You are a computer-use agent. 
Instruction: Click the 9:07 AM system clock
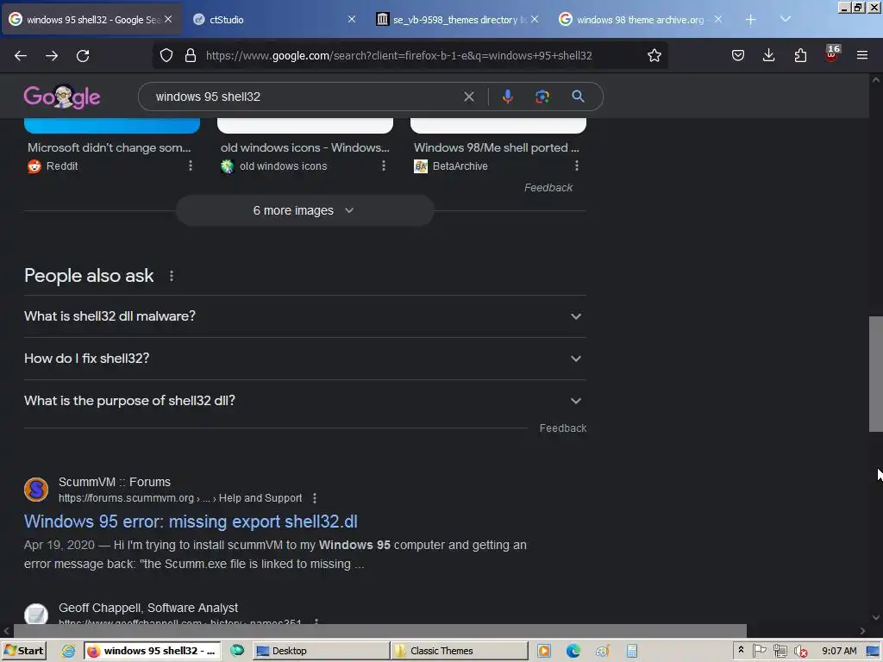tap(839, 651)
